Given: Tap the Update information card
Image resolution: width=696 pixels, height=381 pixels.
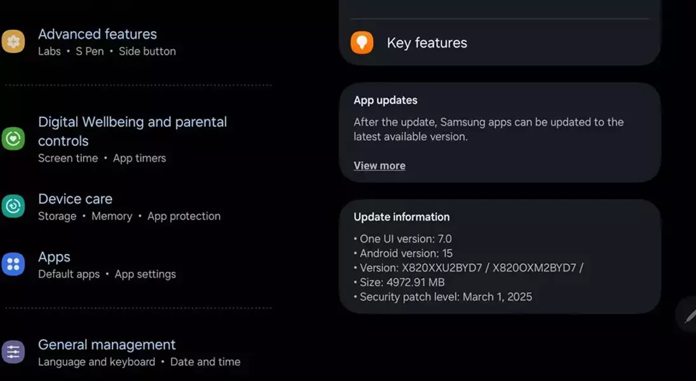Looking at the screenshot, I should [x=500, y=257].
